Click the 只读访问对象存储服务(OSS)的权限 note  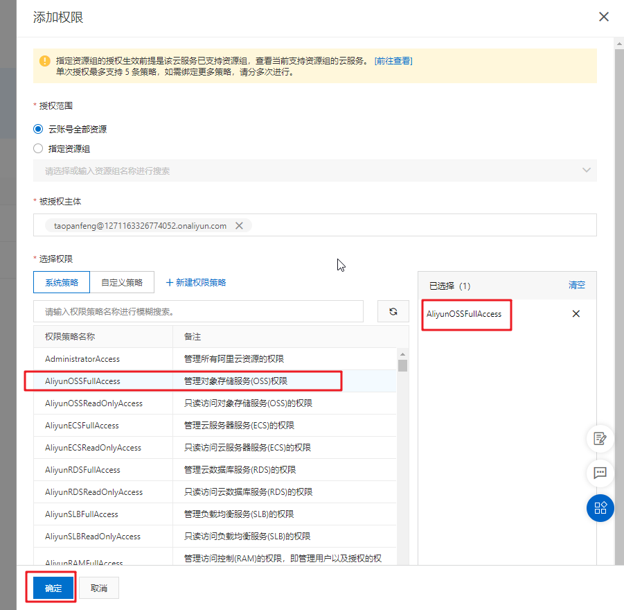[248, 403]
